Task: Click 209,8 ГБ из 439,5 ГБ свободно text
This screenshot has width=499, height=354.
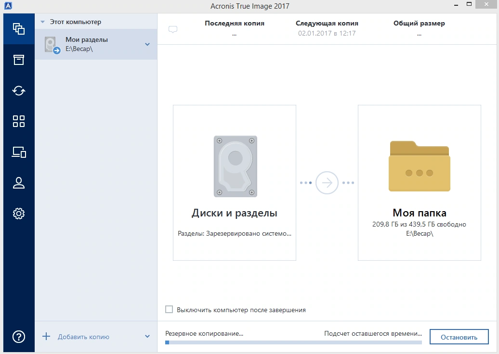Action: click(x=419, y=224)
